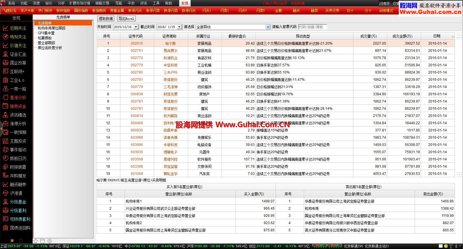Select the 国企改革 sidebar icon
463x249 pixels.
tap(5, 63)
